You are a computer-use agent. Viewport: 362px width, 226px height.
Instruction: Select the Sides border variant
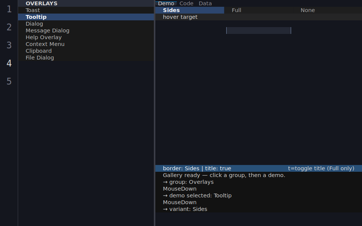click(190, 10)
